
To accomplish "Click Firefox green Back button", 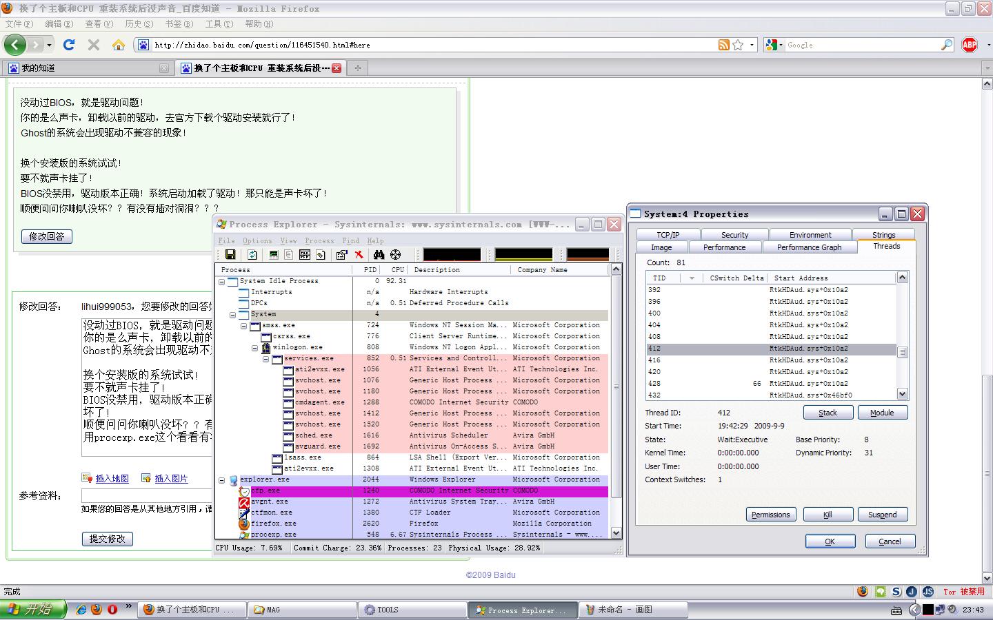I will [15, 45].
